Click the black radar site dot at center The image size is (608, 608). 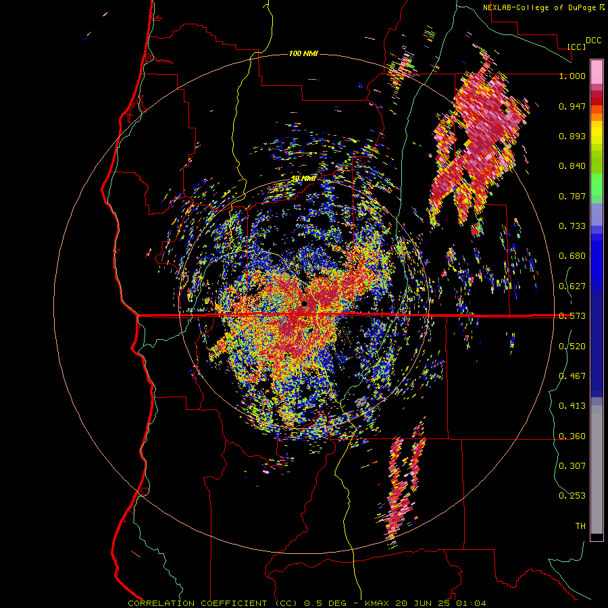pyautogui.click(x=305, y=303)
